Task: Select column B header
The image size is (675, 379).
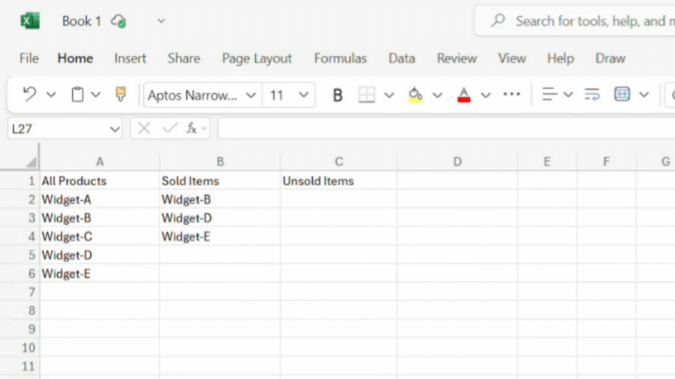Action: pos(220,161)
